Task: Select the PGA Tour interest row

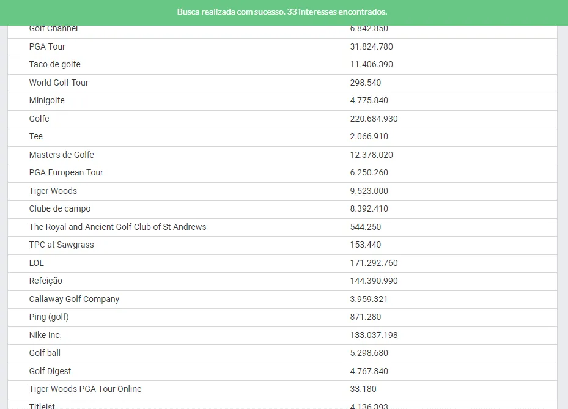Action: click(47, 46)
